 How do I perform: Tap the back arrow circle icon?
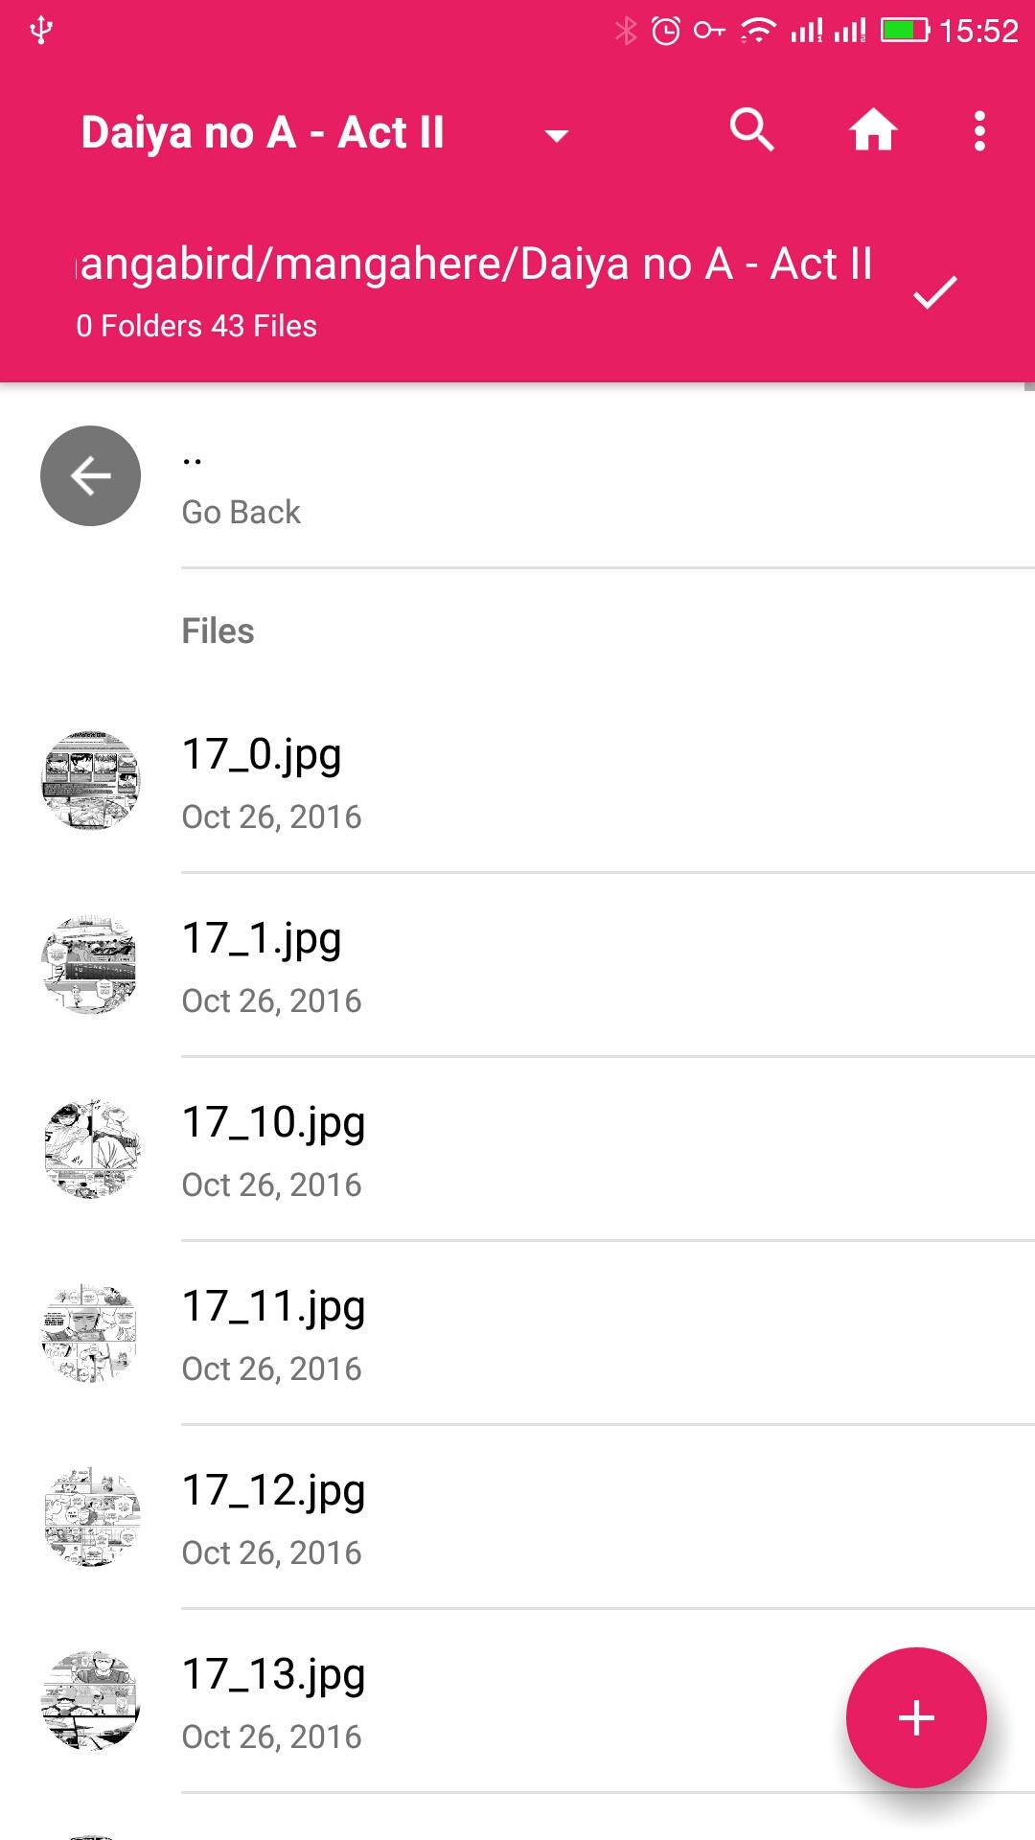click(x=91, y=476)
